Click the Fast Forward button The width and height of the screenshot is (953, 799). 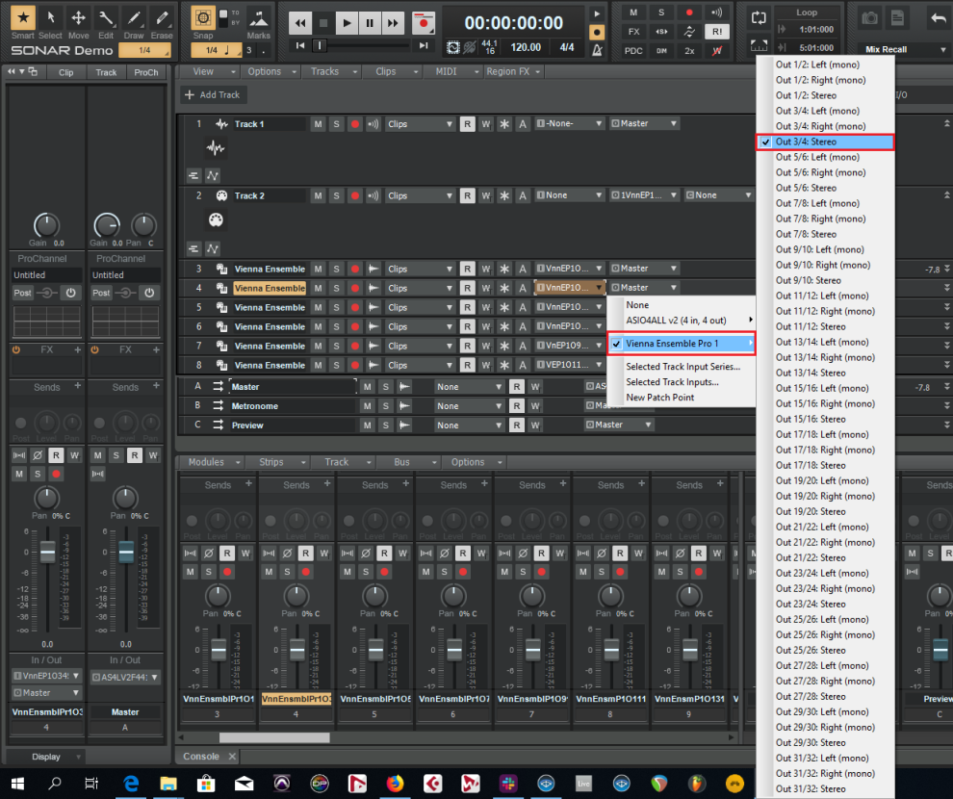[x=393, y=23]
